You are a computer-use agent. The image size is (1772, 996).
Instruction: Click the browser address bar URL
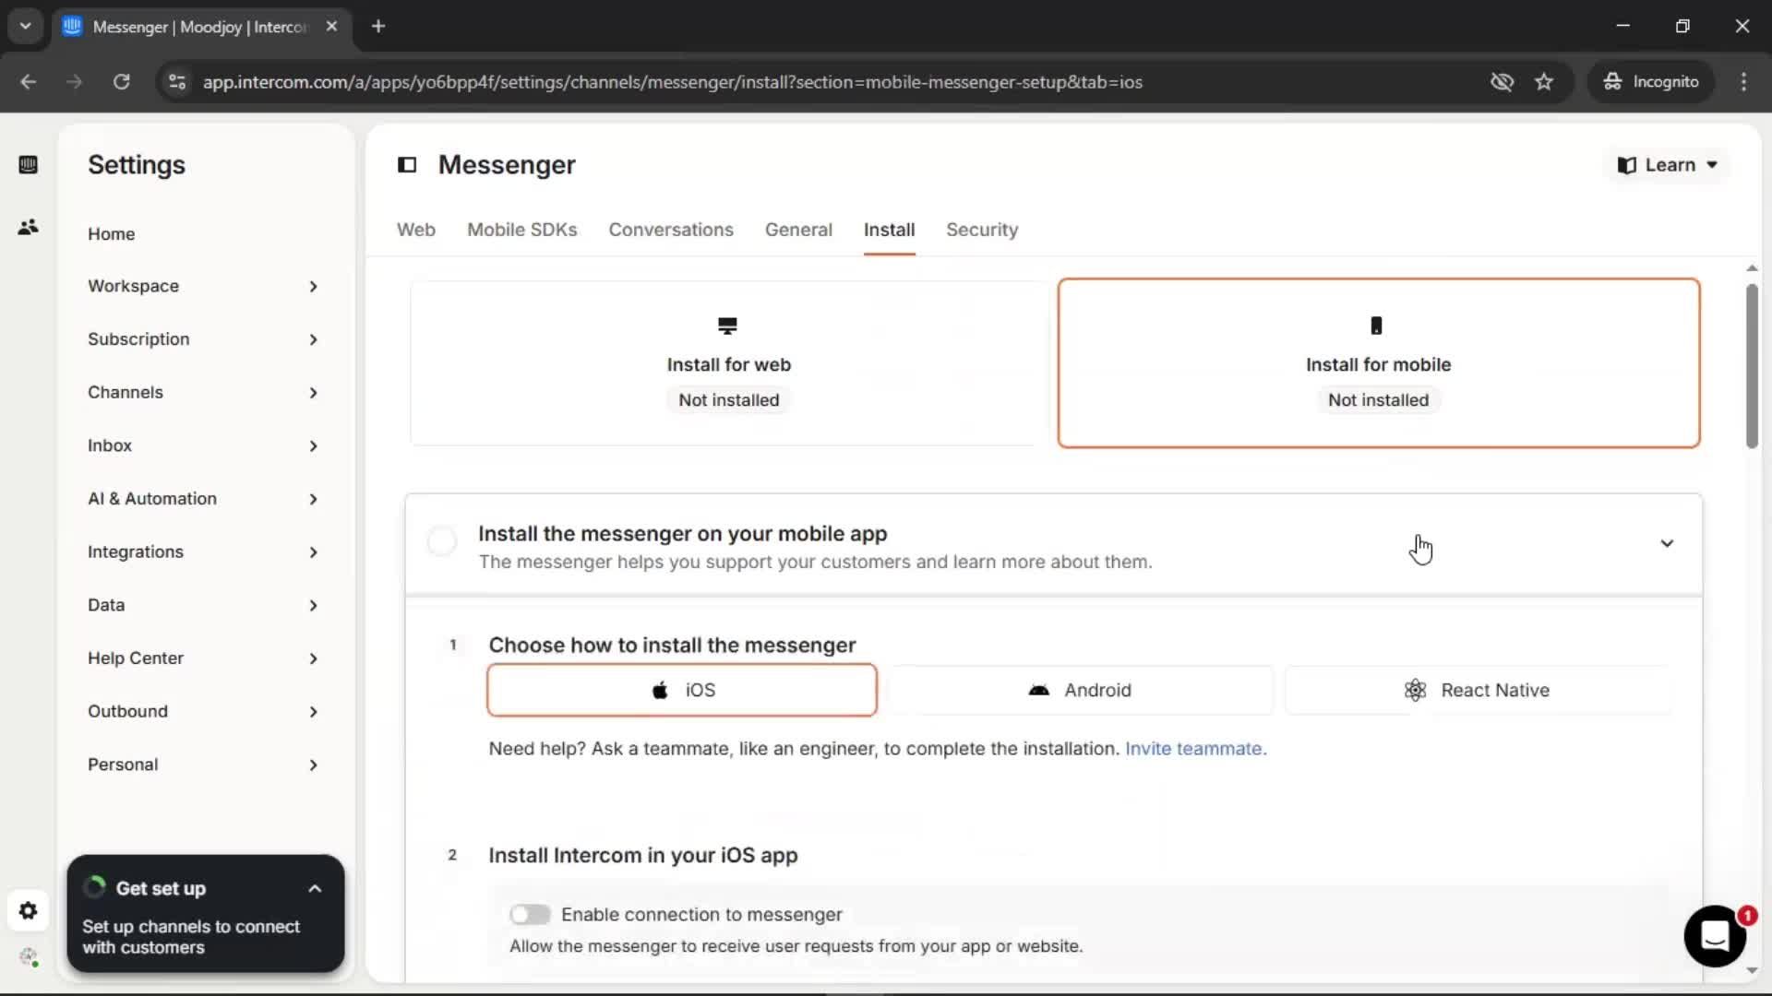672,82
